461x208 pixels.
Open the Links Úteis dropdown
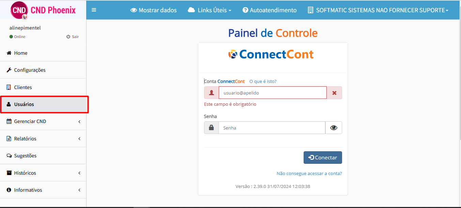(x=210, y=10)
